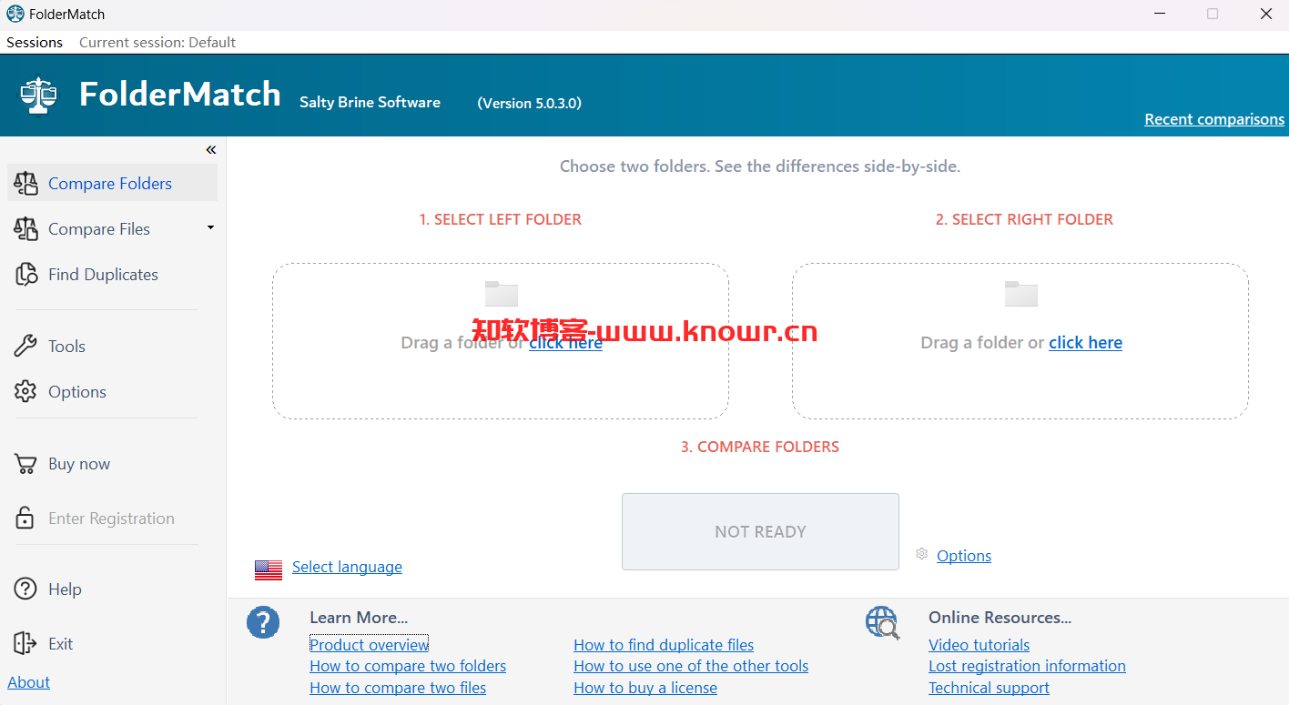This screenshot has height=705, width=1289.
Task: Click the Tools wrench icon
Action: (25, 346)
